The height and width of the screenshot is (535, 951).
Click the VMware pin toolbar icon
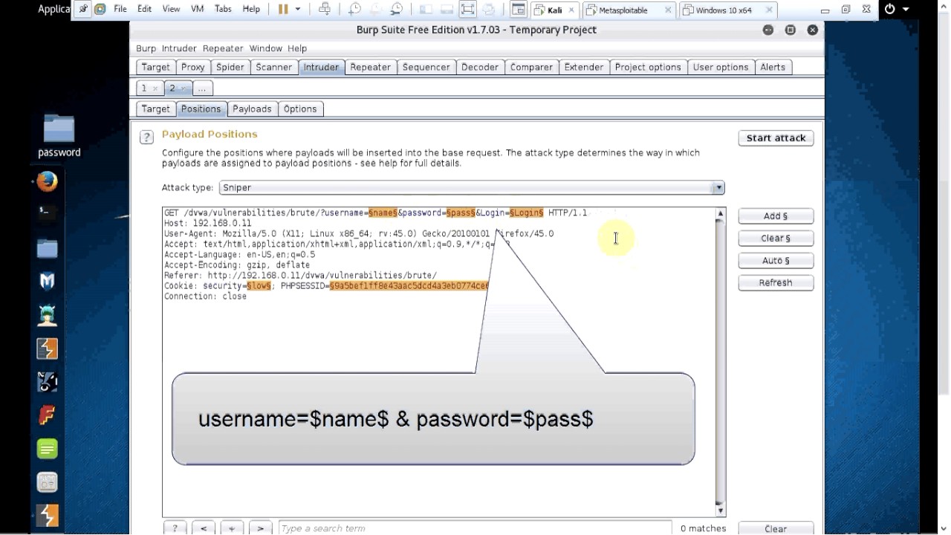(x=83, y=9)
